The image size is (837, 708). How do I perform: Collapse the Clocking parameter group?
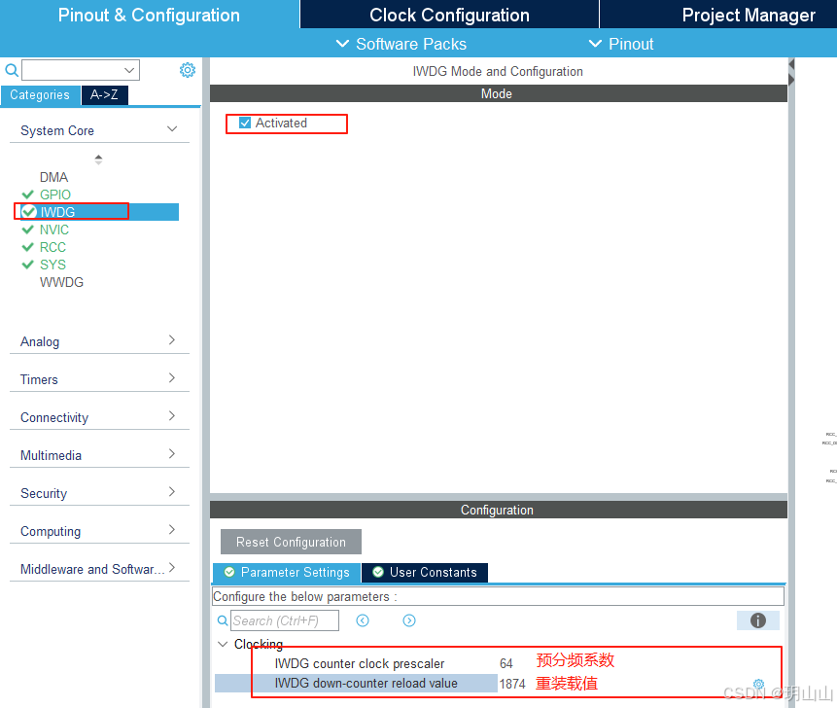point(223,644)
